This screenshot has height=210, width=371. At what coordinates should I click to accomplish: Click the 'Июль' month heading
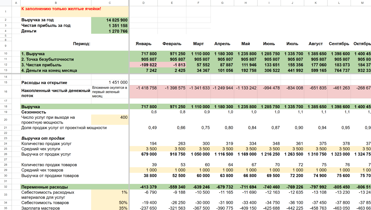[x=292, y=44]
